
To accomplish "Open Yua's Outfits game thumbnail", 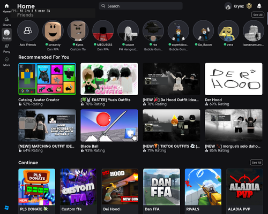I will click(109, 79).
